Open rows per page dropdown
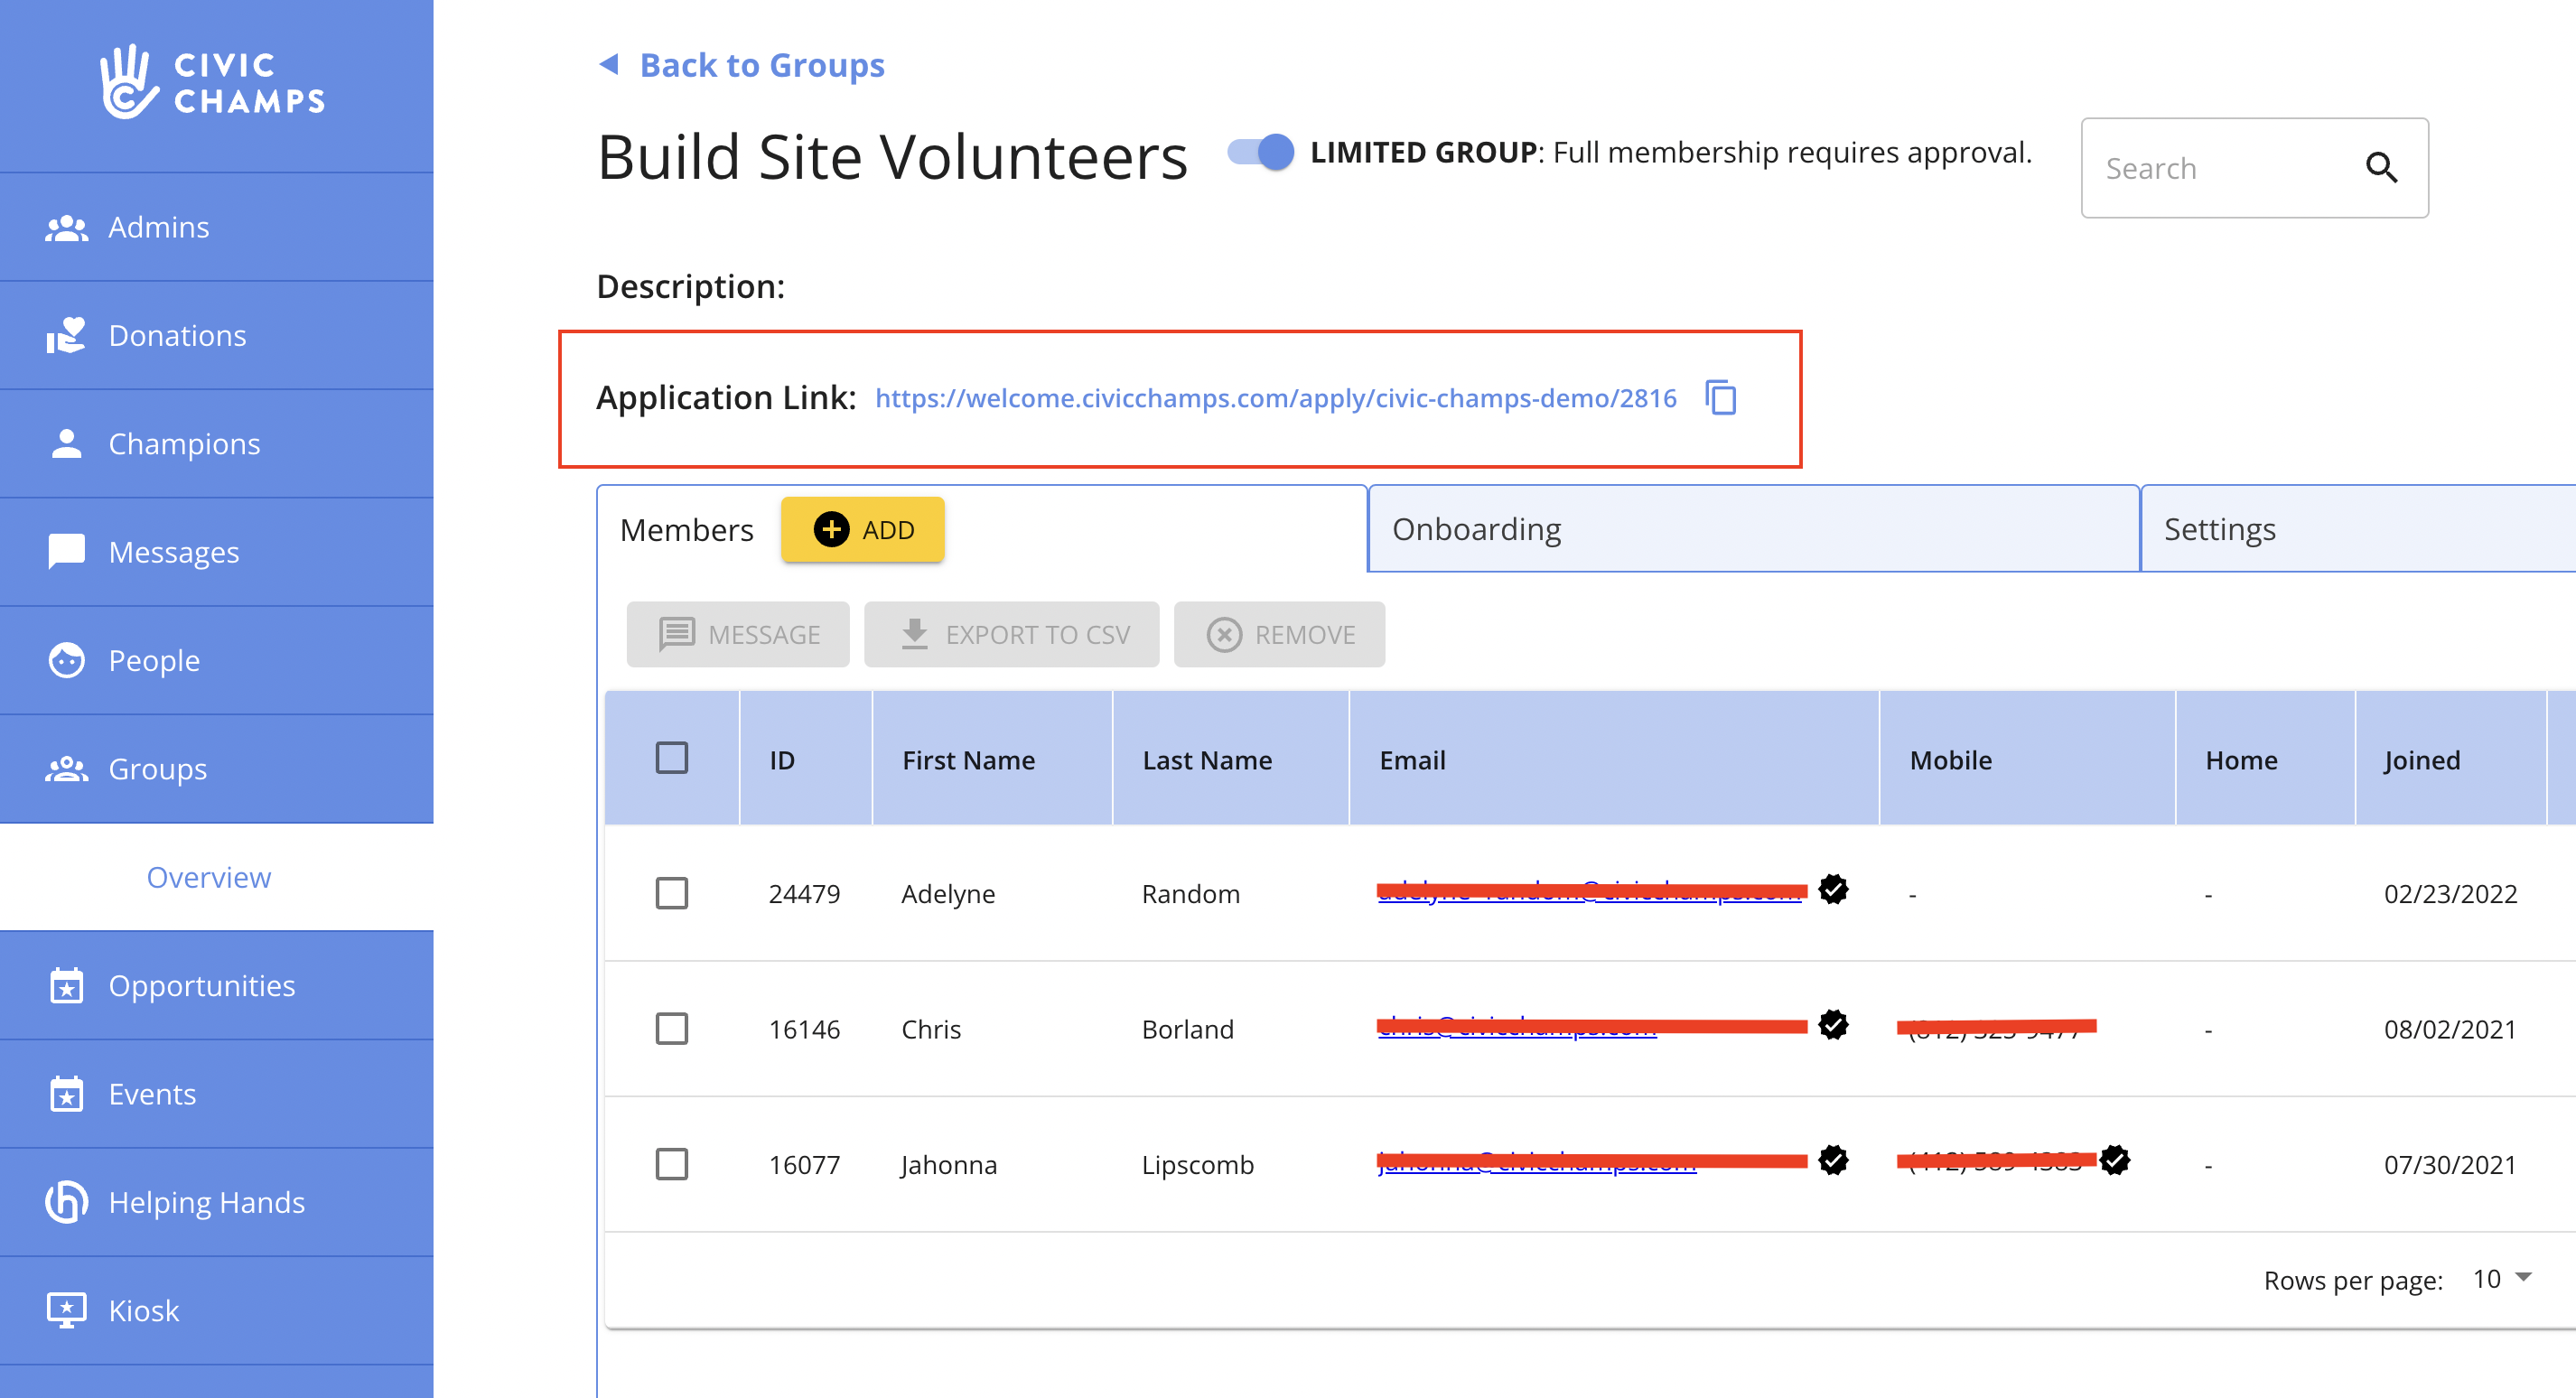2576x1398 pixels. tap(2501, 1279)
